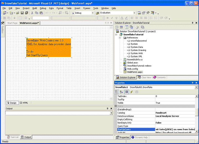Screen dimensions: 199x144
Task: Click the Refresh icon in Solution Explorer
Action: pyautogui.click(x=127, y=27)
